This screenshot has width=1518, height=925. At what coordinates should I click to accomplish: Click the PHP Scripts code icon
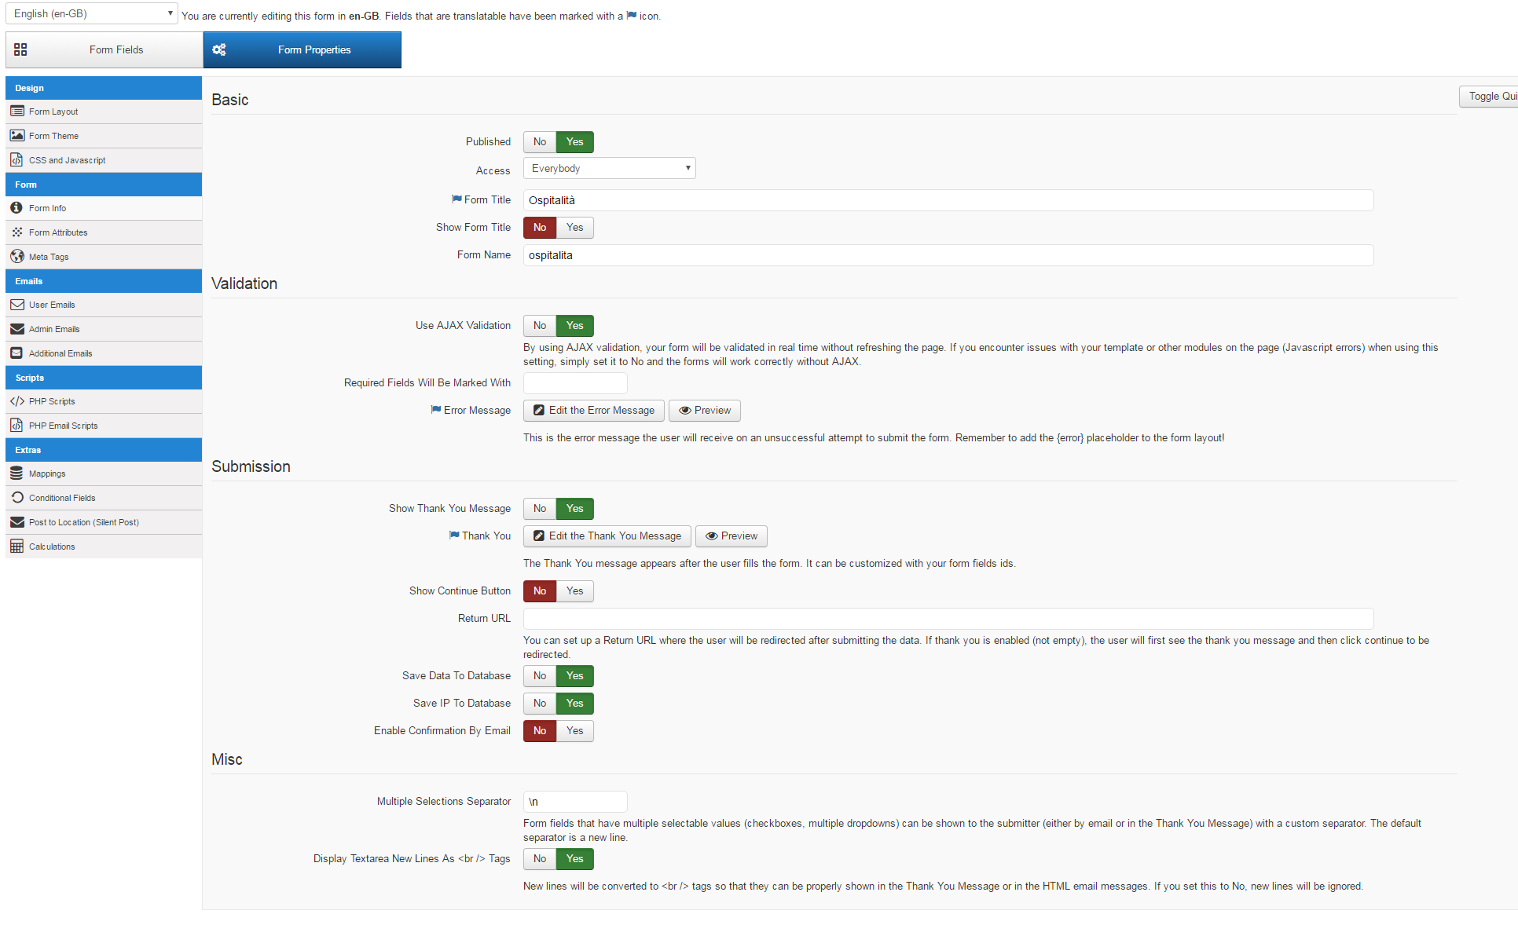coord(16,401)
